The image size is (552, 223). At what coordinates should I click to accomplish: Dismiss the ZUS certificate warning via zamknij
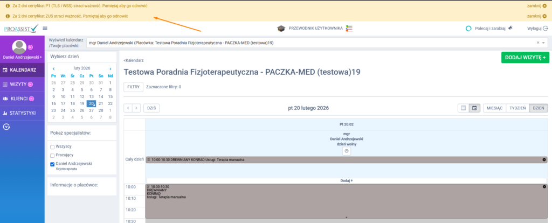coord(536,16)
